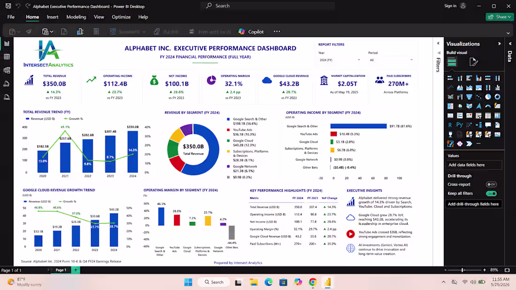Choose the R script visual

[x=450, y=125]
